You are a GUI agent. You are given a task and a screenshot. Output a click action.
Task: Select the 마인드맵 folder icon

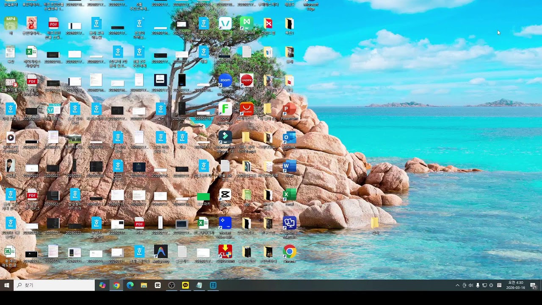[268, 25]
